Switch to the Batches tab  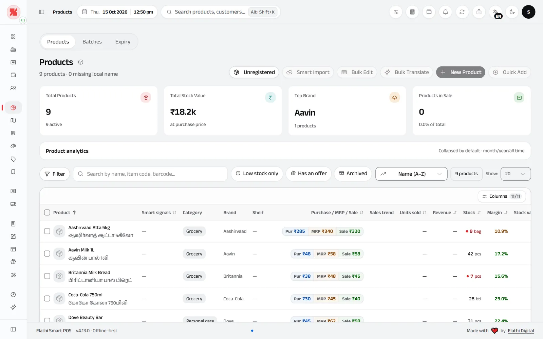tap(92, 42)
